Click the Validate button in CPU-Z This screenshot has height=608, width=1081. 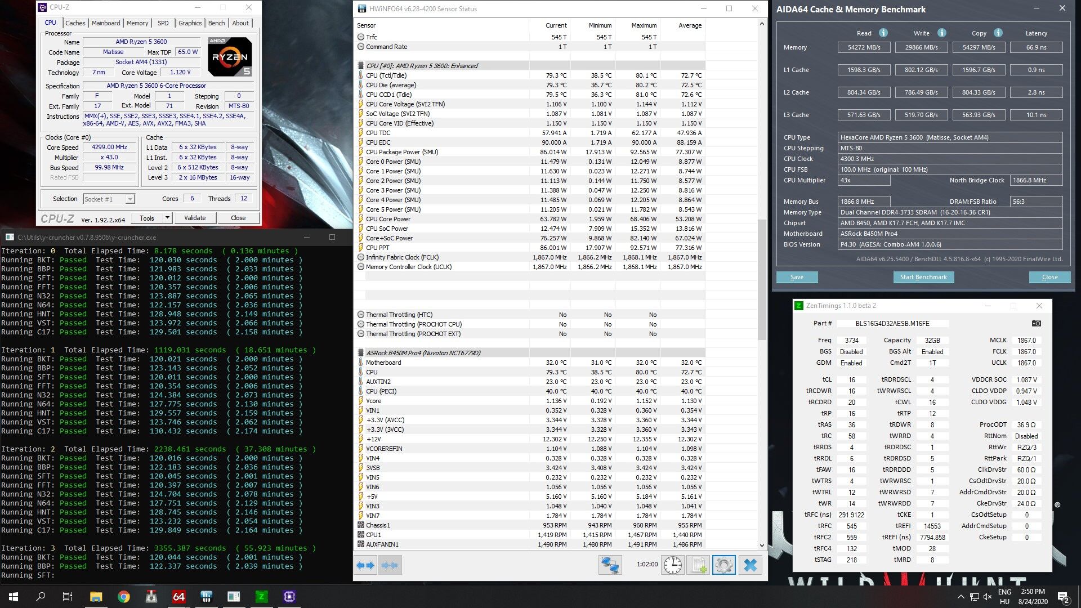(195, 218)
